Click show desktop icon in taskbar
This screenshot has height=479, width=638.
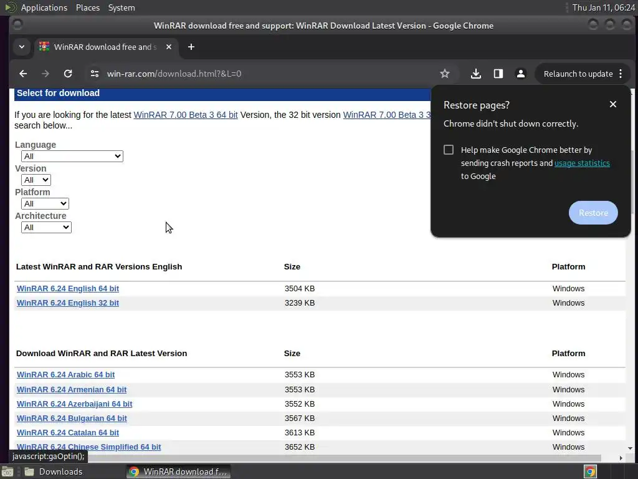[x=7, y=472]
